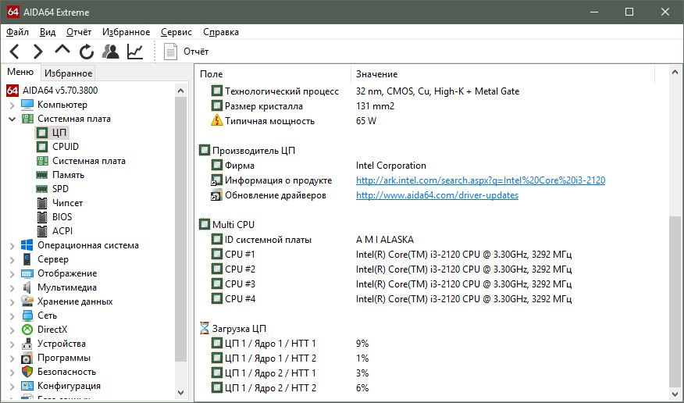Go up one level with Up arrow
The height and width of the screenshot is (403, 684).
click(x=62, y=50)
